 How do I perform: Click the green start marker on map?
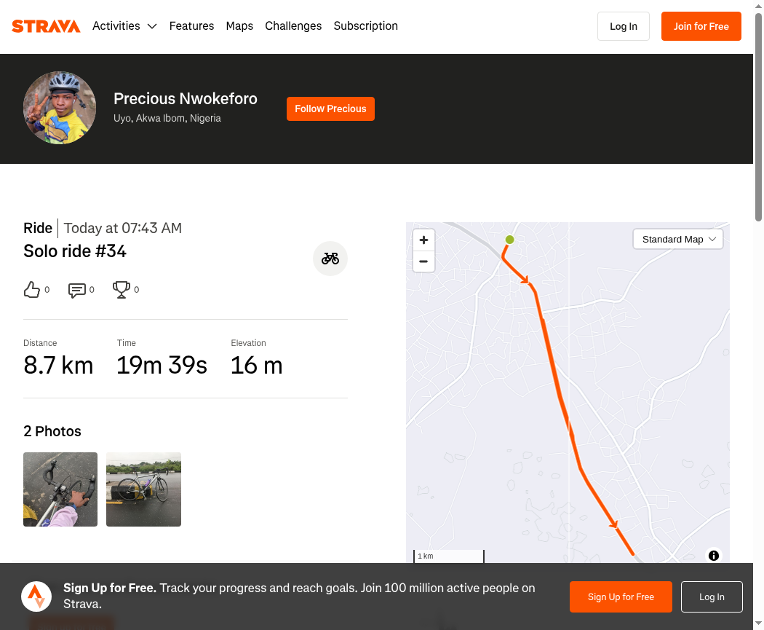point(509,240)
